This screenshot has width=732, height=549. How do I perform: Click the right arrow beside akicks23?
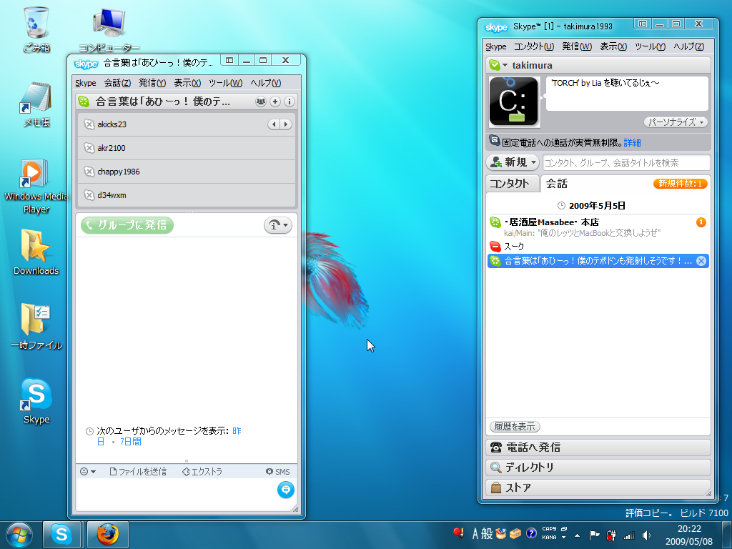(286, 124)
